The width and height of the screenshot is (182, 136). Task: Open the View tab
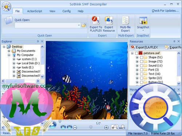click(x=52, y=11)
